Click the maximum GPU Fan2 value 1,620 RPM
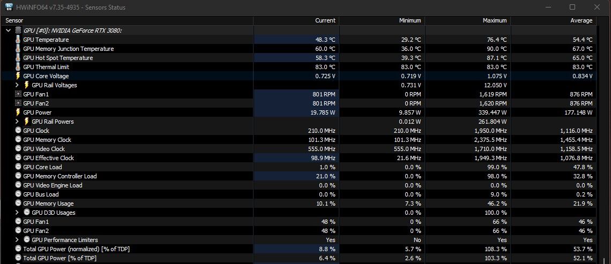Image resolution: width=611 pixels, height=264 pixels. coord(494,103)
